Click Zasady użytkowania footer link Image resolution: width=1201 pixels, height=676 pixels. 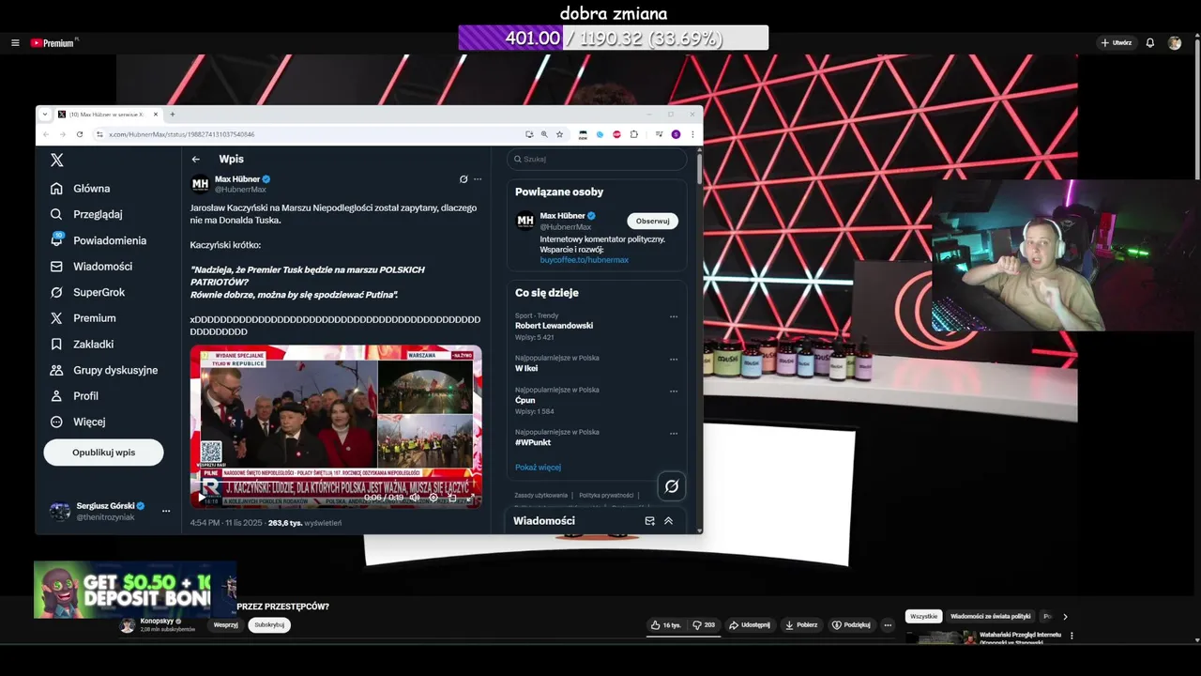tap(540, 495)
